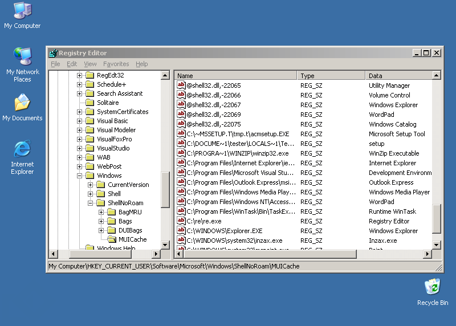The image size is (456, 326).
Task: Click the status bar registry path
Action: point(174,266)
